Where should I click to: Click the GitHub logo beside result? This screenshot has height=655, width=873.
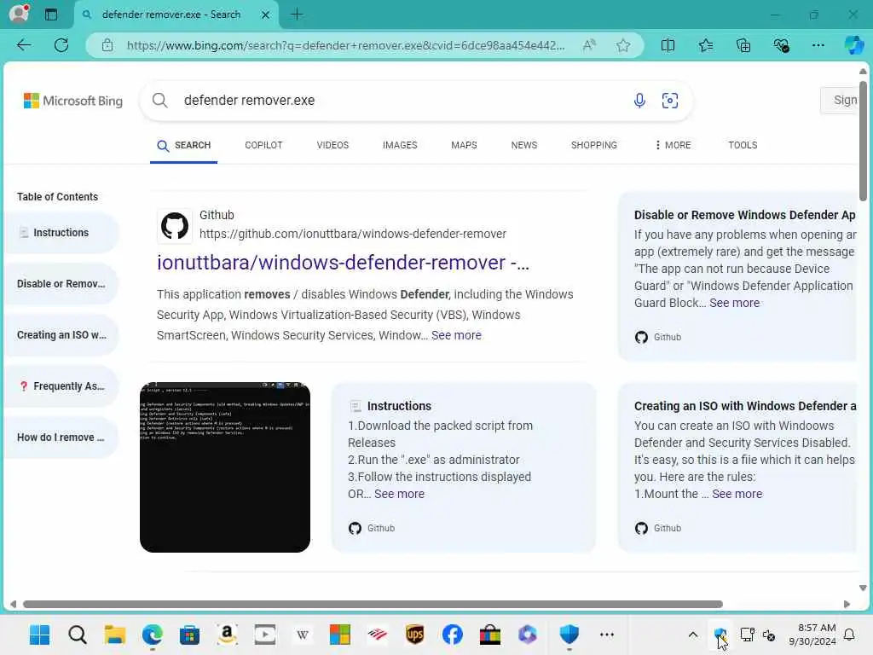174,225
